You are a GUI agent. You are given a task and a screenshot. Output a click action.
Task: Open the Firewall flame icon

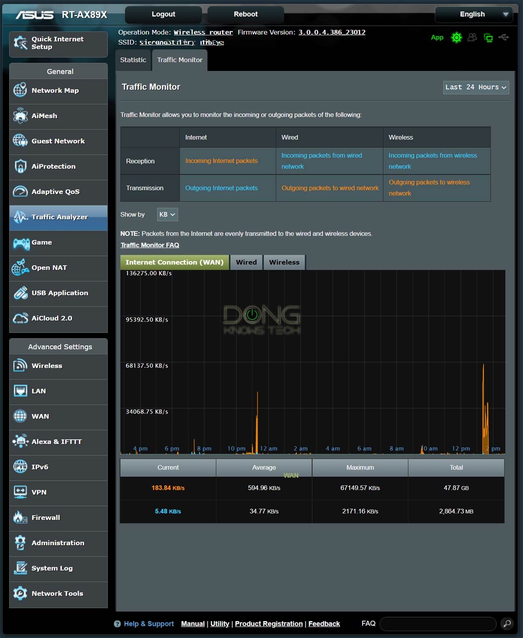pyautogui.click(x=20, y=517)
